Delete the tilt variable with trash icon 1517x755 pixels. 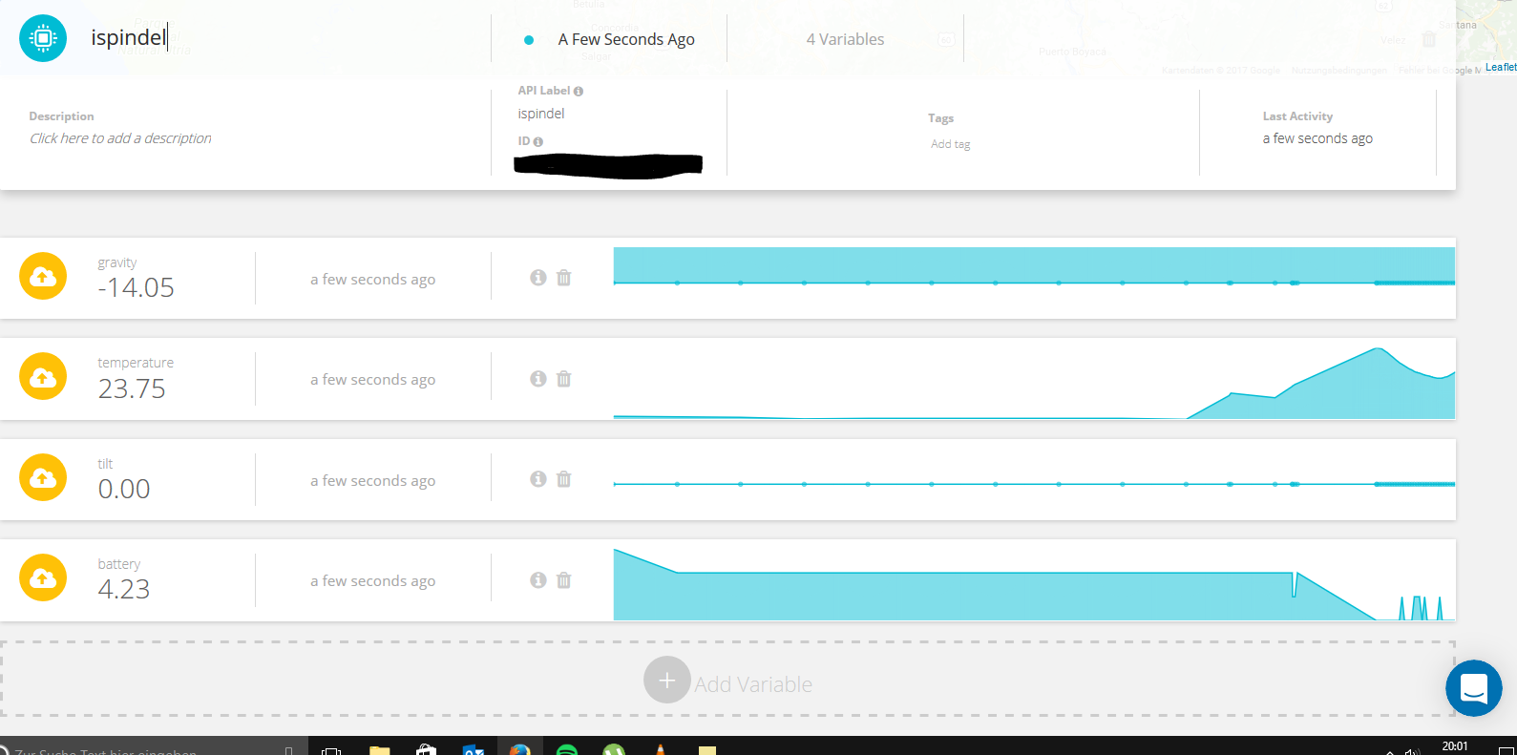564,479
